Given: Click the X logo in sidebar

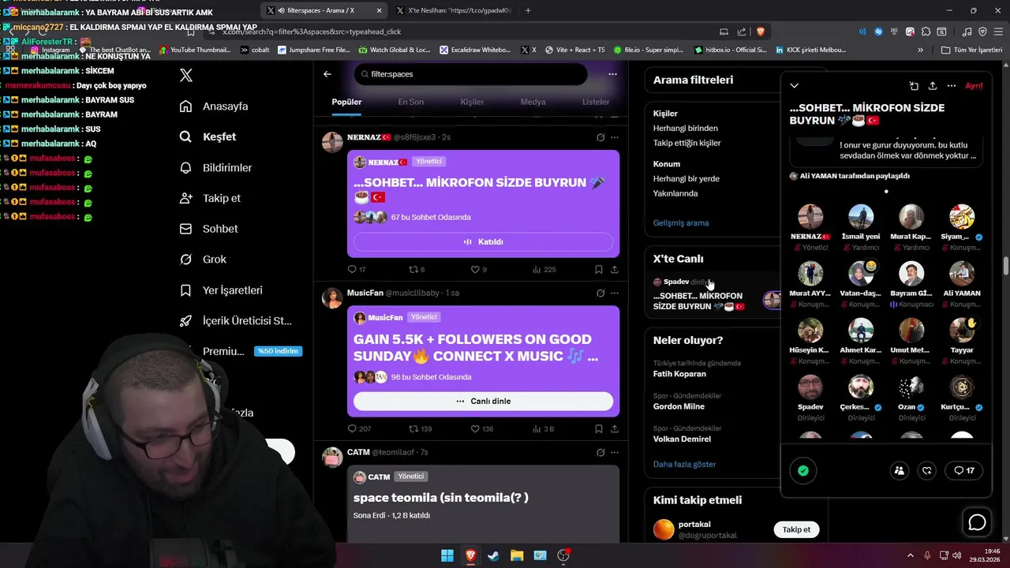Looking at the screenshot, I should click(x=186, y=75).
